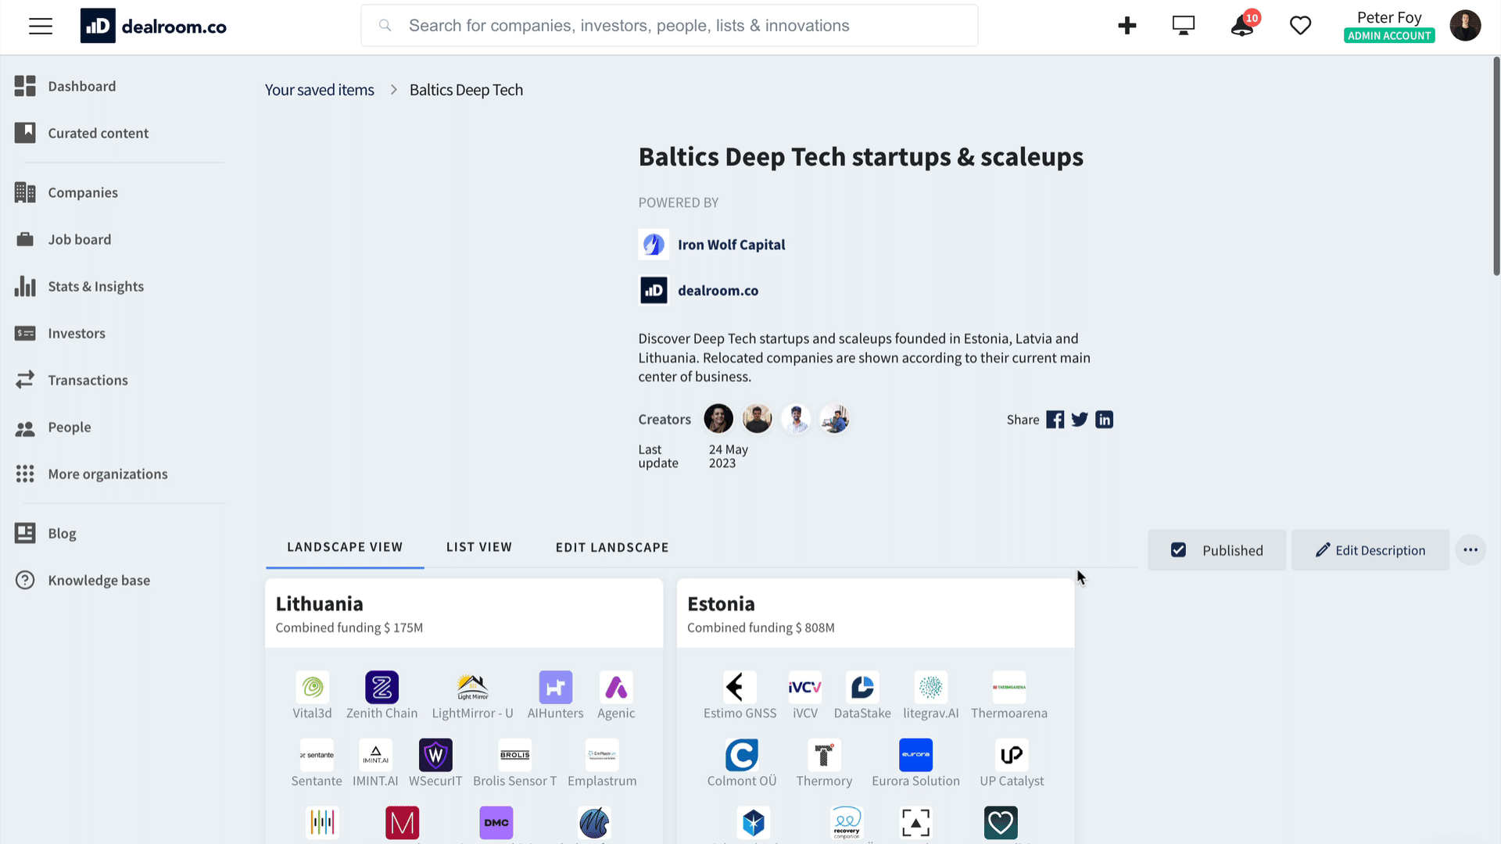The height and width of the screenshot is (844, 1501).
Task: Click the page vertical scrollbar
Action: (x=1496, y=166)
